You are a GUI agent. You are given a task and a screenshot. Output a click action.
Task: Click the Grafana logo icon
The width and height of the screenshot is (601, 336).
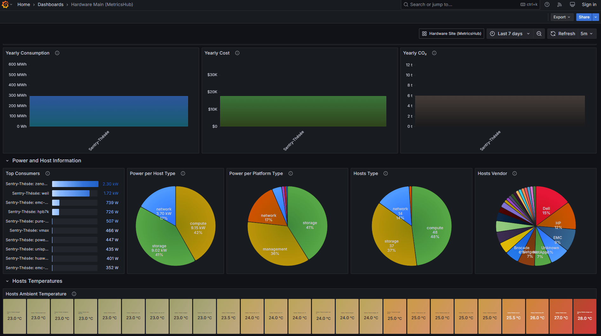click(x=5, y=4)
